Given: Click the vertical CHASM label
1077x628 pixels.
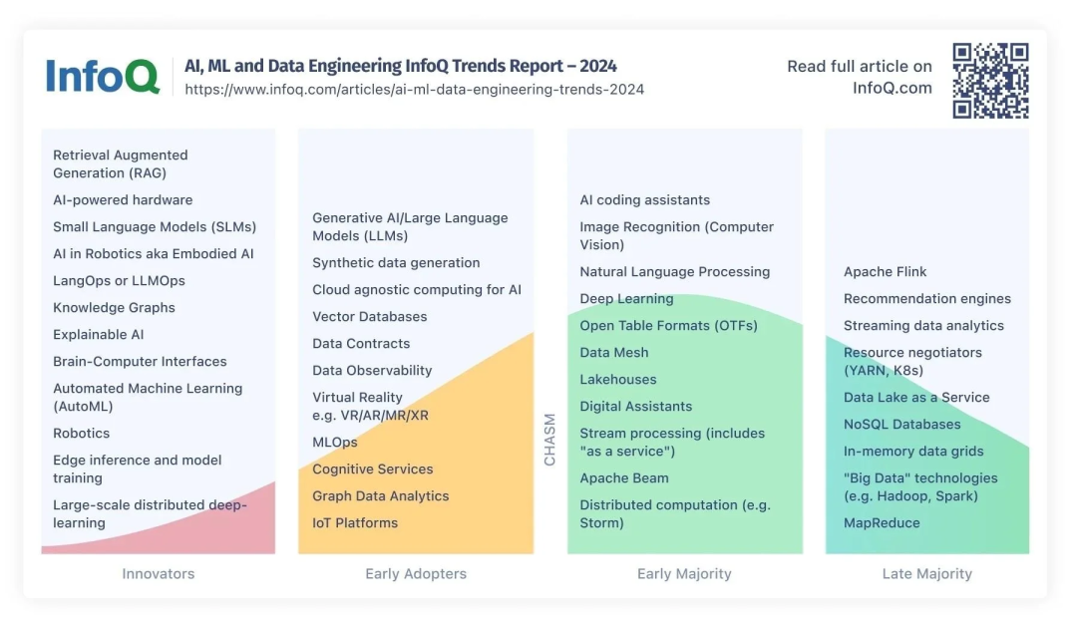Looking at the screenshot, I should (549, 440).
